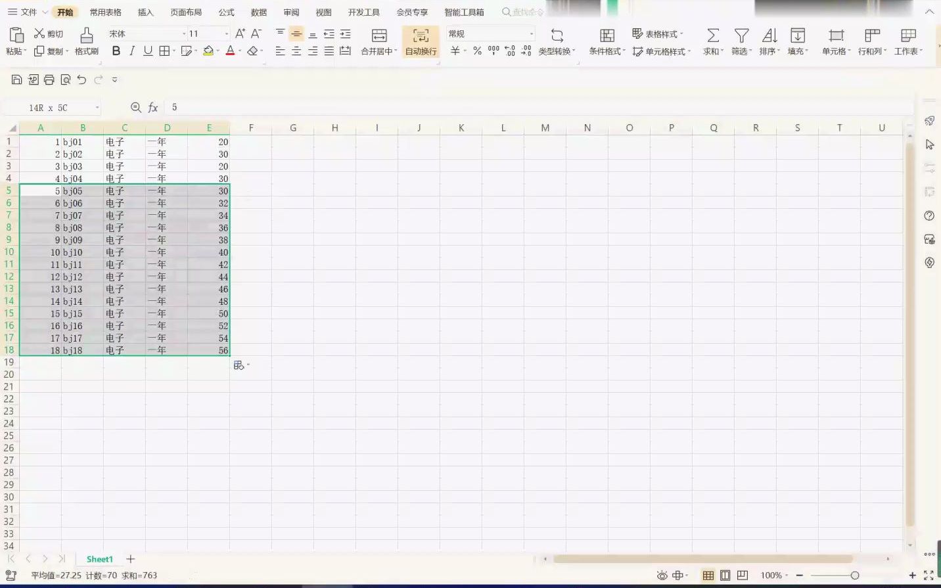Toggle Italic formatting
This screenshot has height=588, width=941.
click(132, 51)
